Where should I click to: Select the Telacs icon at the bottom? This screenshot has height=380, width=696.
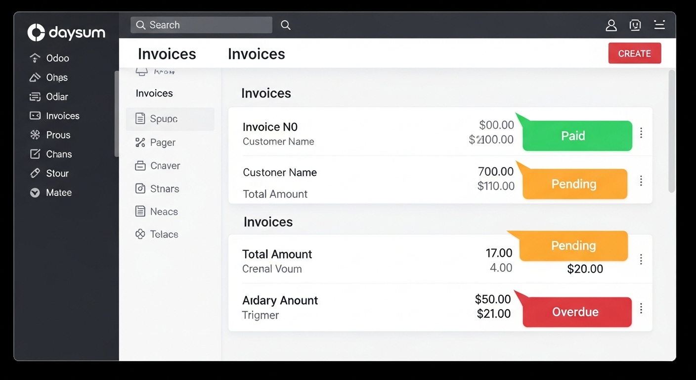click(139, 234)
